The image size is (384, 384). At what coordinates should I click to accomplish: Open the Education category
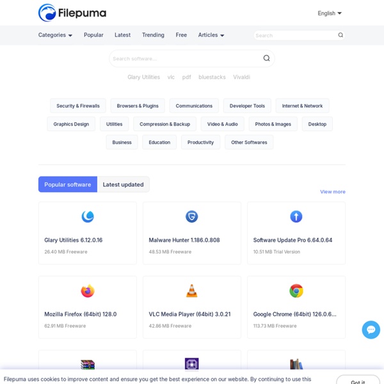point(159,142)
